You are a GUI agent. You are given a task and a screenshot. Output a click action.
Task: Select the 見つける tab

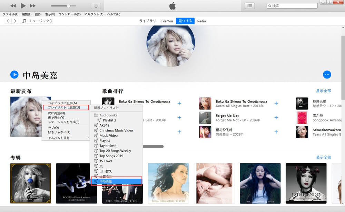[x=185, y=21]
